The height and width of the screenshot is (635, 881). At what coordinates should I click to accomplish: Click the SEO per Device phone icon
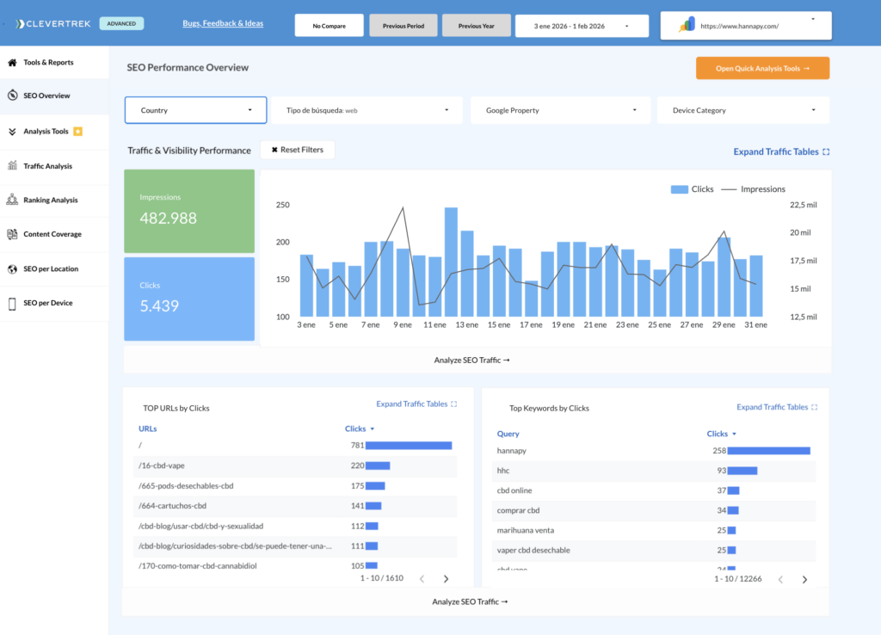12,304
